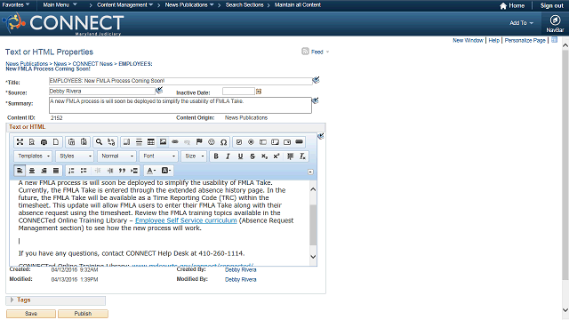Apply block quote formatting
This screenshot has height=320, width=569.
(122, 171)
